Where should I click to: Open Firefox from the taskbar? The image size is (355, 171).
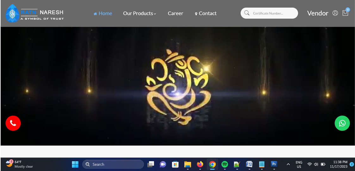point(200,164)
